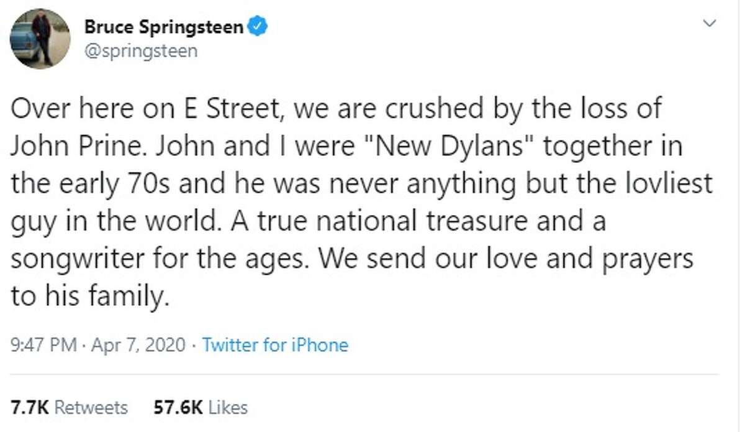View the 57.6K Likes list
This screenshot has width=745, height=432.
[201, 407]
